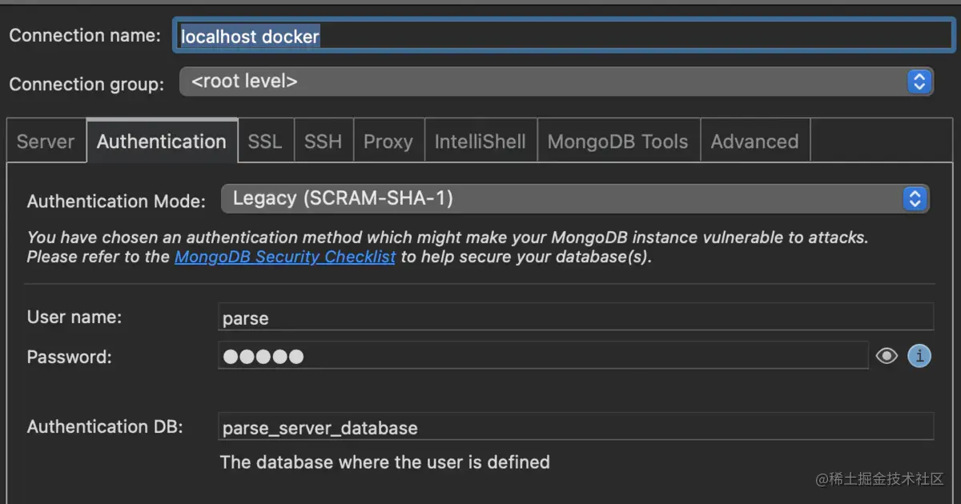The width and height of the screenshot is (961, 504).
Task: Focus the User name field
Action: point(575,318)
